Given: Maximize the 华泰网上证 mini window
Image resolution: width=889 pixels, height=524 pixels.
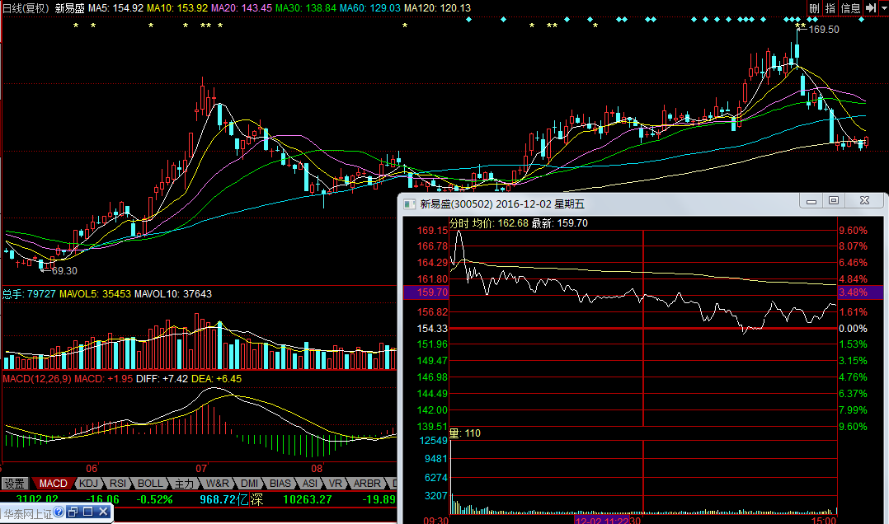Looking at the screenshot, I should tap(88, 512).
